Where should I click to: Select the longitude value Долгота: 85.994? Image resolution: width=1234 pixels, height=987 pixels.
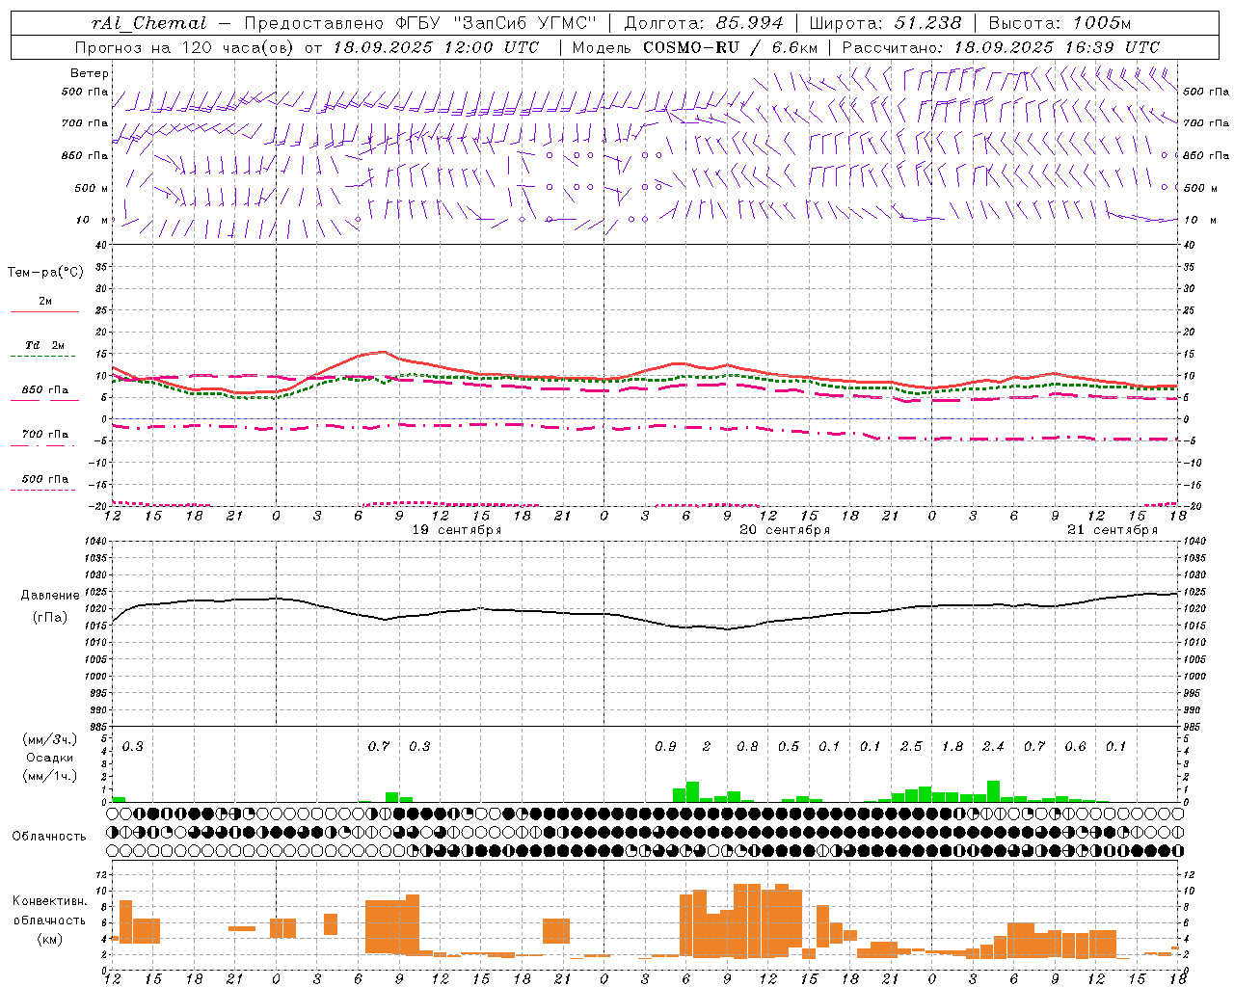pos(704,23)
